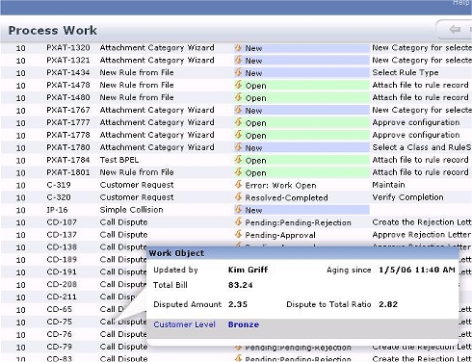Screen dimensions: 472x362
Task: Click the Bronze value in Work Object popup
Action: click(x=244, y=324)
